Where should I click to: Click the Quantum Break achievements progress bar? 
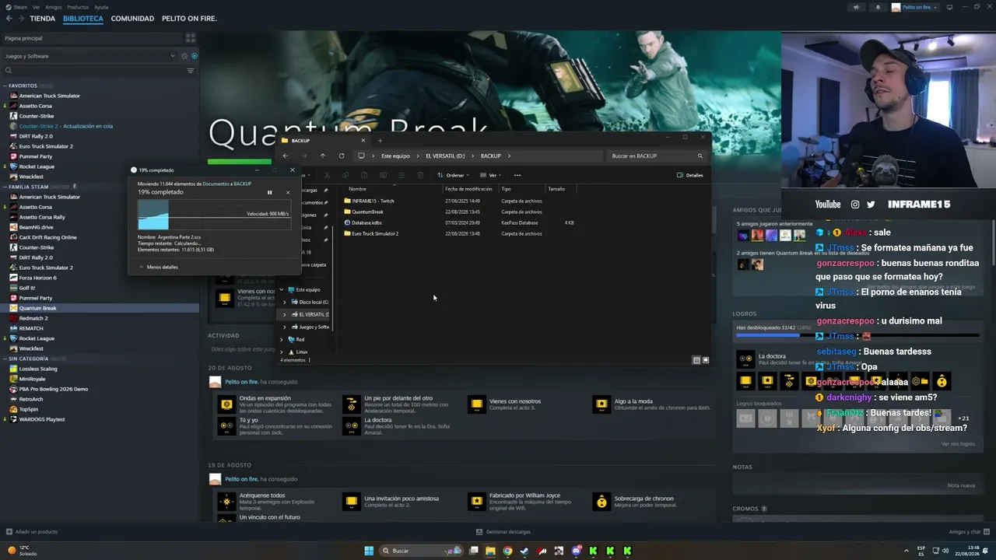pos(857,335)
